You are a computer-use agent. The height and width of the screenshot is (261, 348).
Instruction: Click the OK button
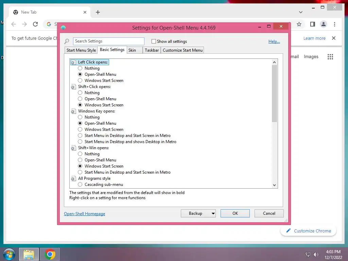pos(235,213)
